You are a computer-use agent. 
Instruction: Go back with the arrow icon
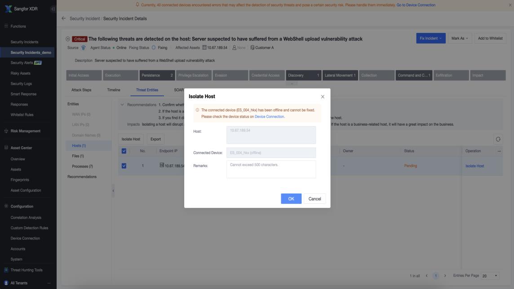click(x=64, y=18)
